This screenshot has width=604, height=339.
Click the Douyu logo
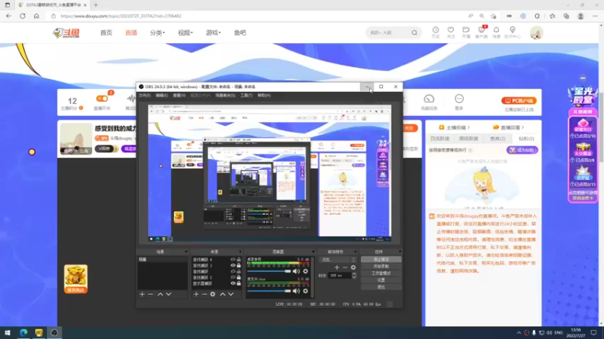[66, 32]
